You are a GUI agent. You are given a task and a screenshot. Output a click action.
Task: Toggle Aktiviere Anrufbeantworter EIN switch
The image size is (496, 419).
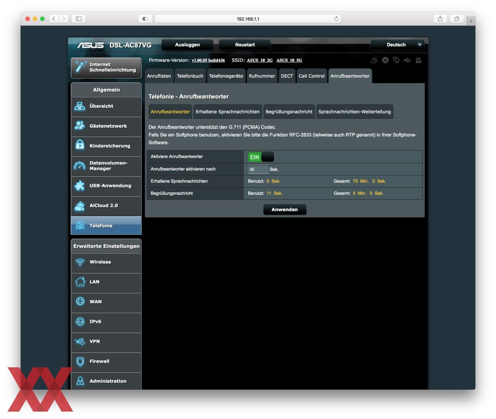click(261, 157)
